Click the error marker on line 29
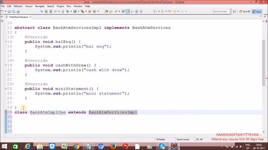 (x=6, y=112)
